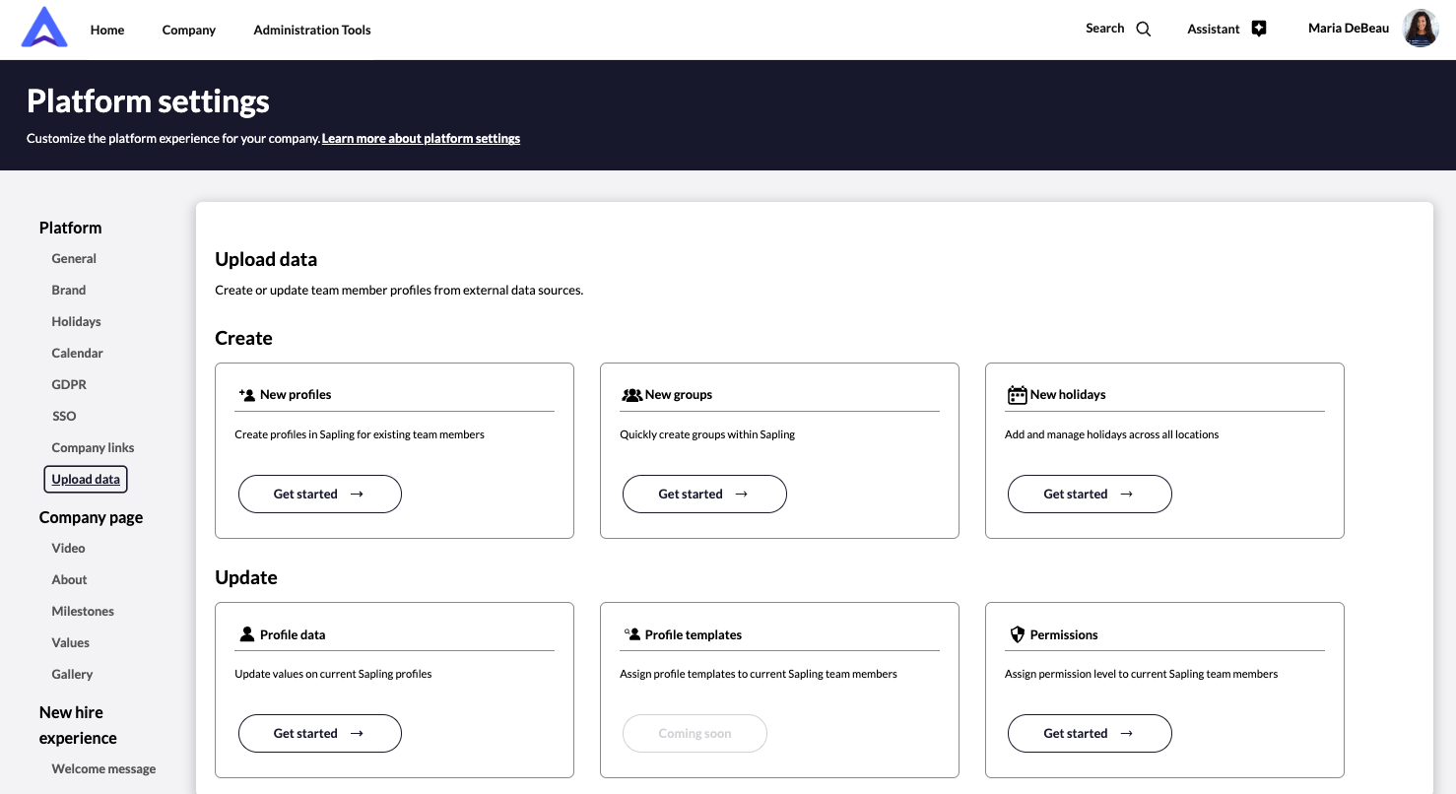This screenshot has width=1456, height=794.
Task: Click the New holidays calendar icon
Action: [x=1017, y=395]
